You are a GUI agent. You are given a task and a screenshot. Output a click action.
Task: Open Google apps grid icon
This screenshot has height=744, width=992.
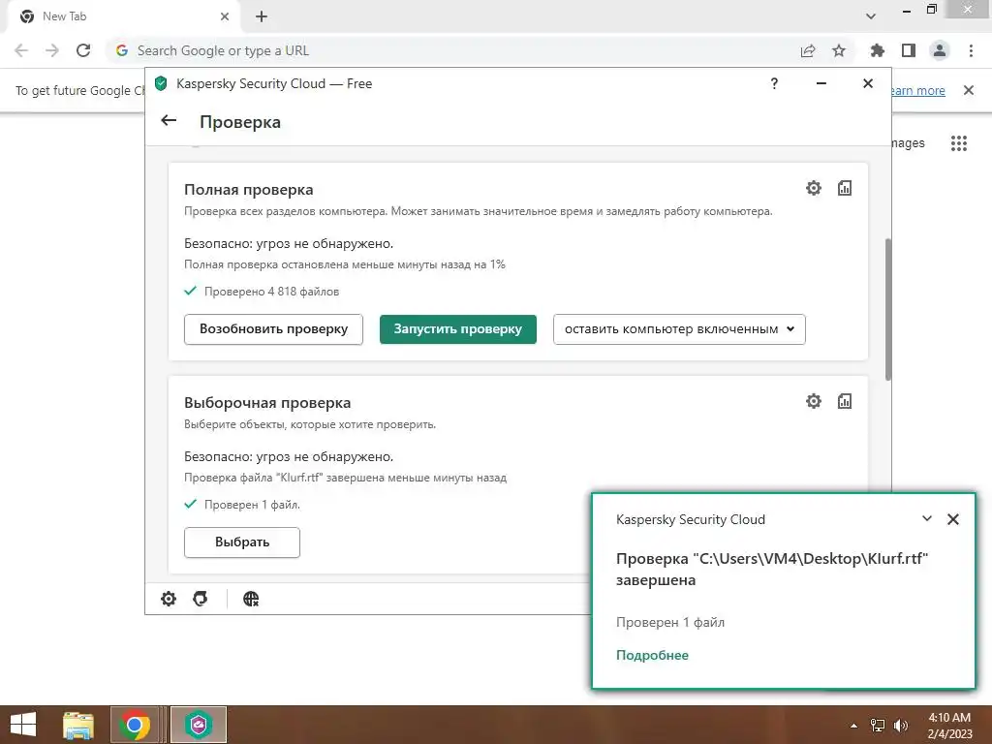click(x=958, y=143)
